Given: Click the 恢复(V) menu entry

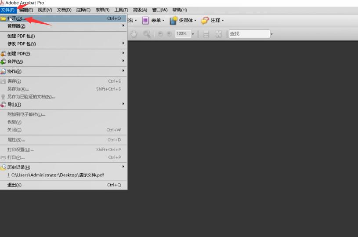Looking at the screenshot, I should pyautogui.click(x=63, y=122).
